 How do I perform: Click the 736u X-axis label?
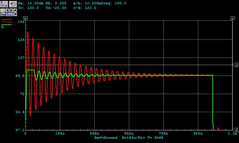[x=163, y=133]
